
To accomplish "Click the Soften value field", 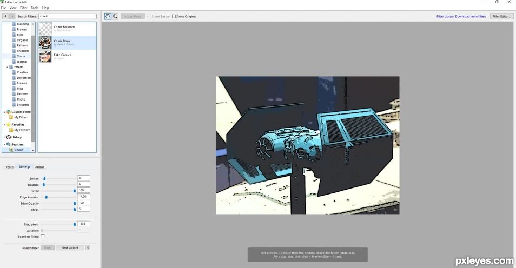I will [84, 178].
